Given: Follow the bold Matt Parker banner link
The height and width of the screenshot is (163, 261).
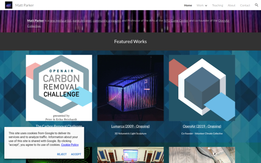Looking at the screenshot, I should pos(36,20).
